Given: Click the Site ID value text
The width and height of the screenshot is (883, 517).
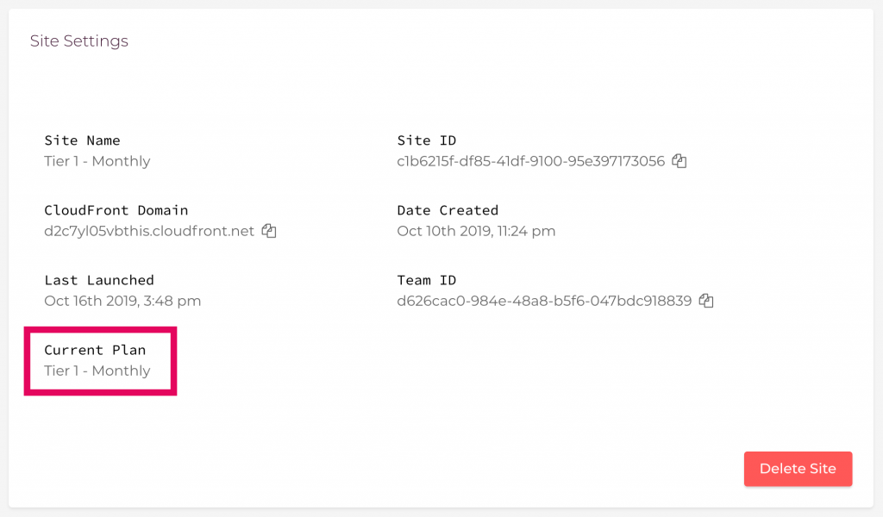Looking at the screenshot, I should pyautogui.click(x=530, y=161).
